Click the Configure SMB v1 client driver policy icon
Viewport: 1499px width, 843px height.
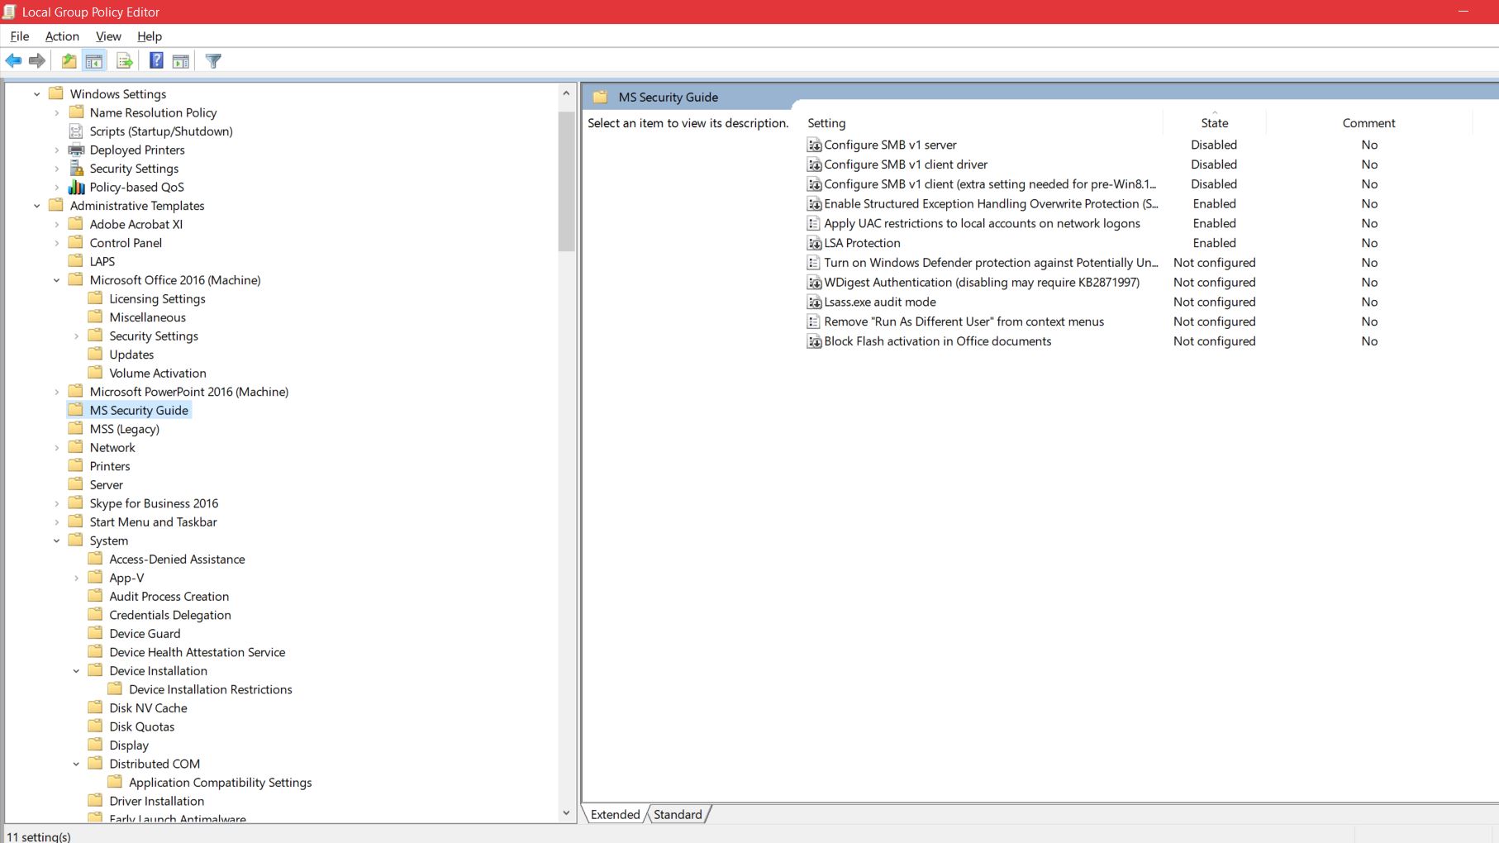(814, 164)
